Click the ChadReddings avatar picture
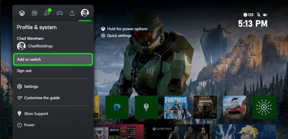Viewport: 288px width, 139px height. pyautogui.click(x=21, y=46)
